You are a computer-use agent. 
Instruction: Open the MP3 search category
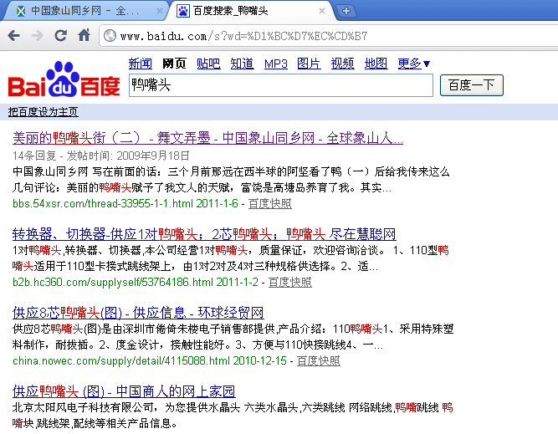(x=276, y=64)
